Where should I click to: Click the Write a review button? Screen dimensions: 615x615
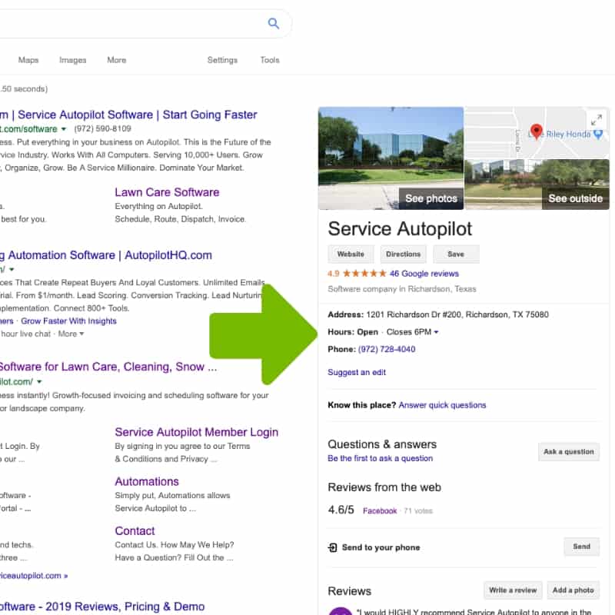pos(513,590)
